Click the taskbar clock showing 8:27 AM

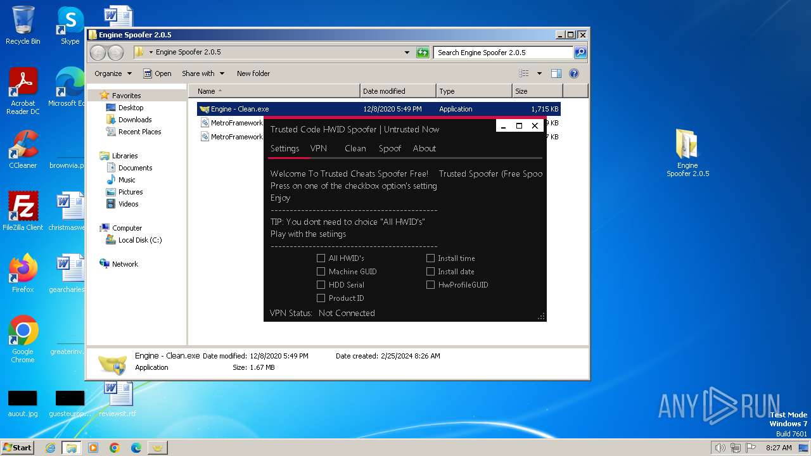point(779,448)
